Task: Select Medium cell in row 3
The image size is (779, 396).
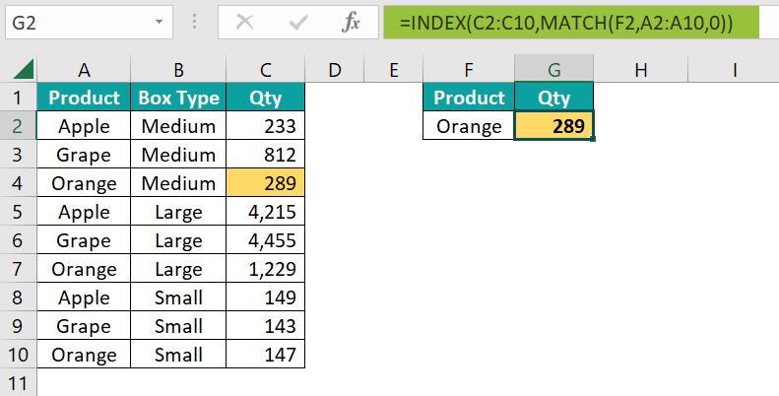Action: point(178,154)
